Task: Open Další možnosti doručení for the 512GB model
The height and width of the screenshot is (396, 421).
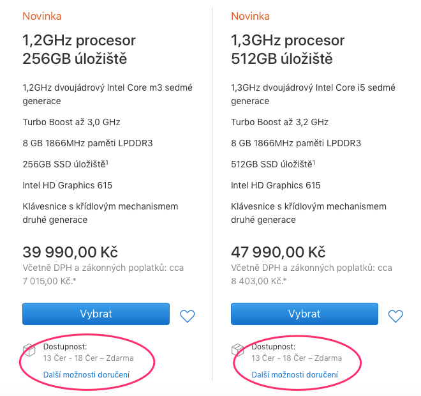Action: click(x=295, y=374)
